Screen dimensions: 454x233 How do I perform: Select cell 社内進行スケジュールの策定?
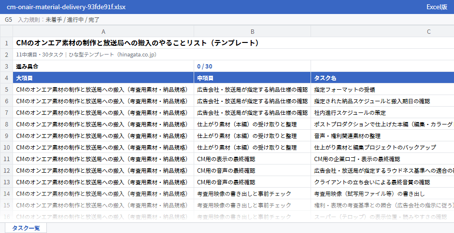pyautogui.click(x=383, y=113)
